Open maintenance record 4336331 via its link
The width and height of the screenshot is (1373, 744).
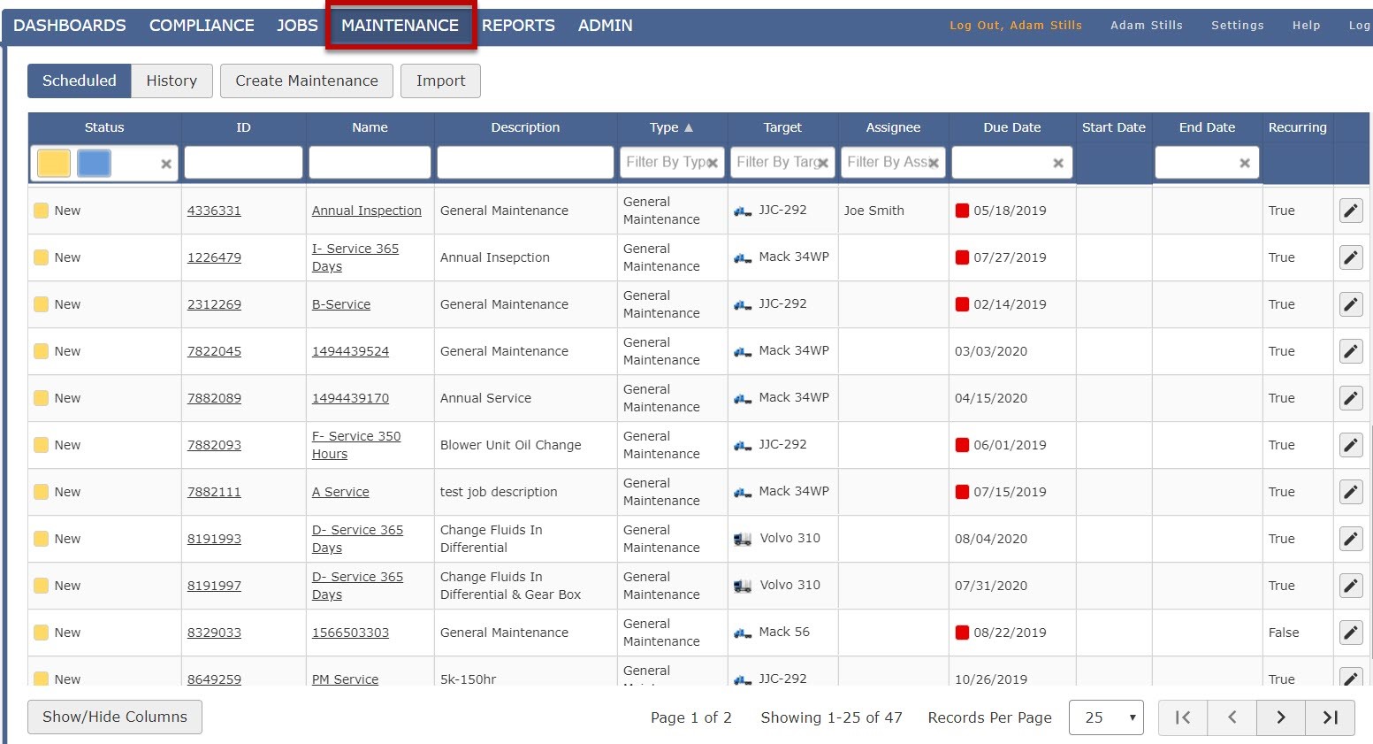215,211
